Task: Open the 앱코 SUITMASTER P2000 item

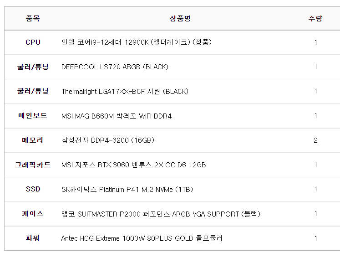Action: (161, 214)
